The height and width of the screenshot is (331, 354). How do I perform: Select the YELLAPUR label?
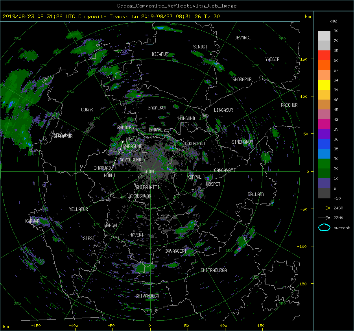pos(78,209)
